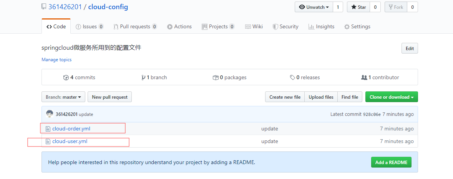The height and width of the screenshot is (179, 453).
Task: Click the Upload files button
Action: 321,97
